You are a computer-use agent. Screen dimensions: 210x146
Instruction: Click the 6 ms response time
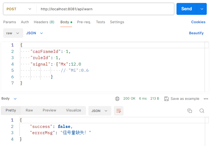[143, 99]
